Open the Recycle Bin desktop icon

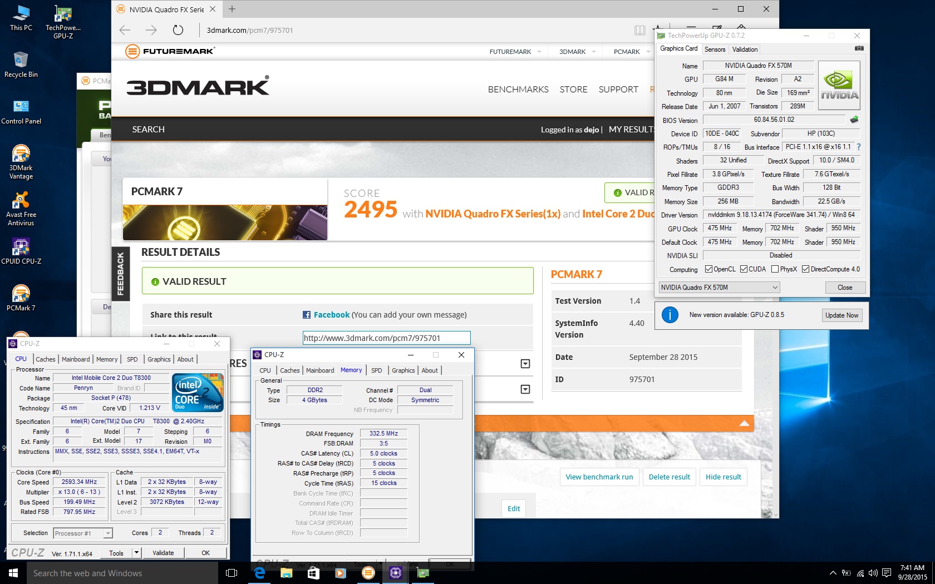tap(21, 64)
